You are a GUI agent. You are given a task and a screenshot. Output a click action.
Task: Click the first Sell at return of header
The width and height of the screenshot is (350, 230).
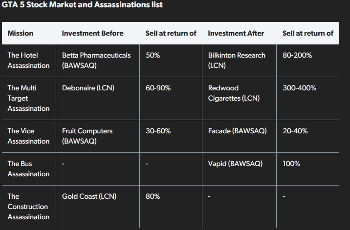(x=171, y=33)
